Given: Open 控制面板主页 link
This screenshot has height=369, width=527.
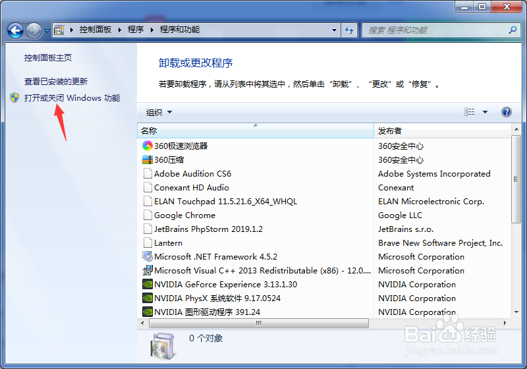Looking at the screenshot, I should (x=47, y=58).
